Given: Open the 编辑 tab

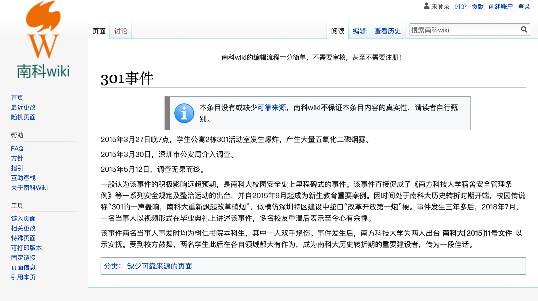Looking at the screenshot, I should [359, 31].
